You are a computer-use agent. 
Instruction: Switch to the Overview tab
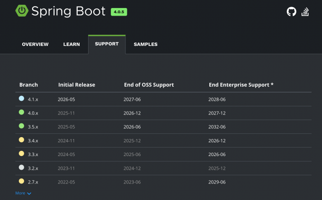[35, 44]
